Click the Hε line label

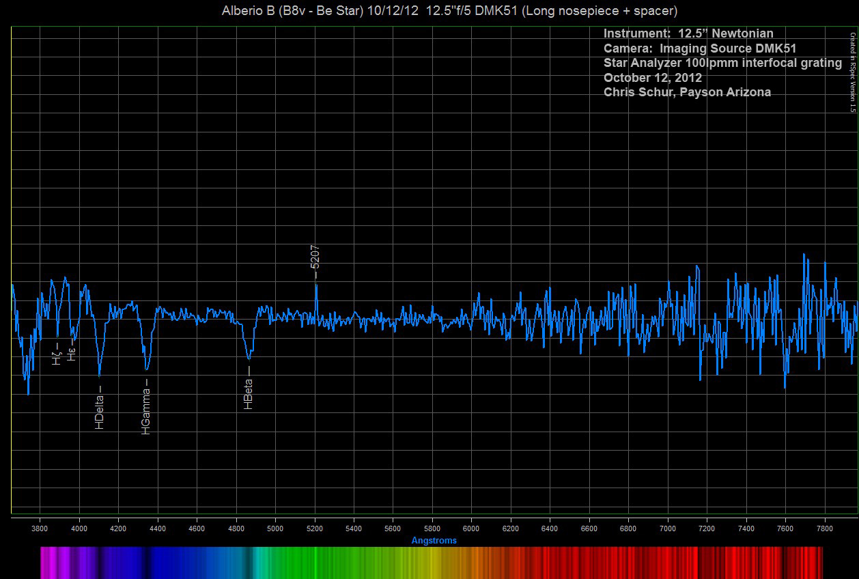[71, 353]
